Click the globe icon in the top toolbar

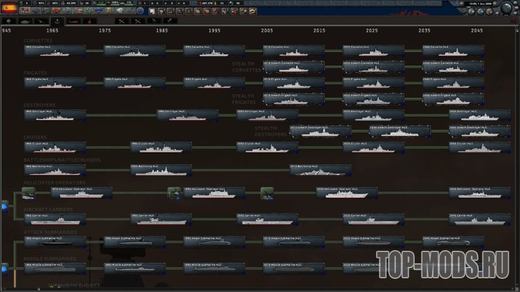pyautogui.click(x=140, y=11)
